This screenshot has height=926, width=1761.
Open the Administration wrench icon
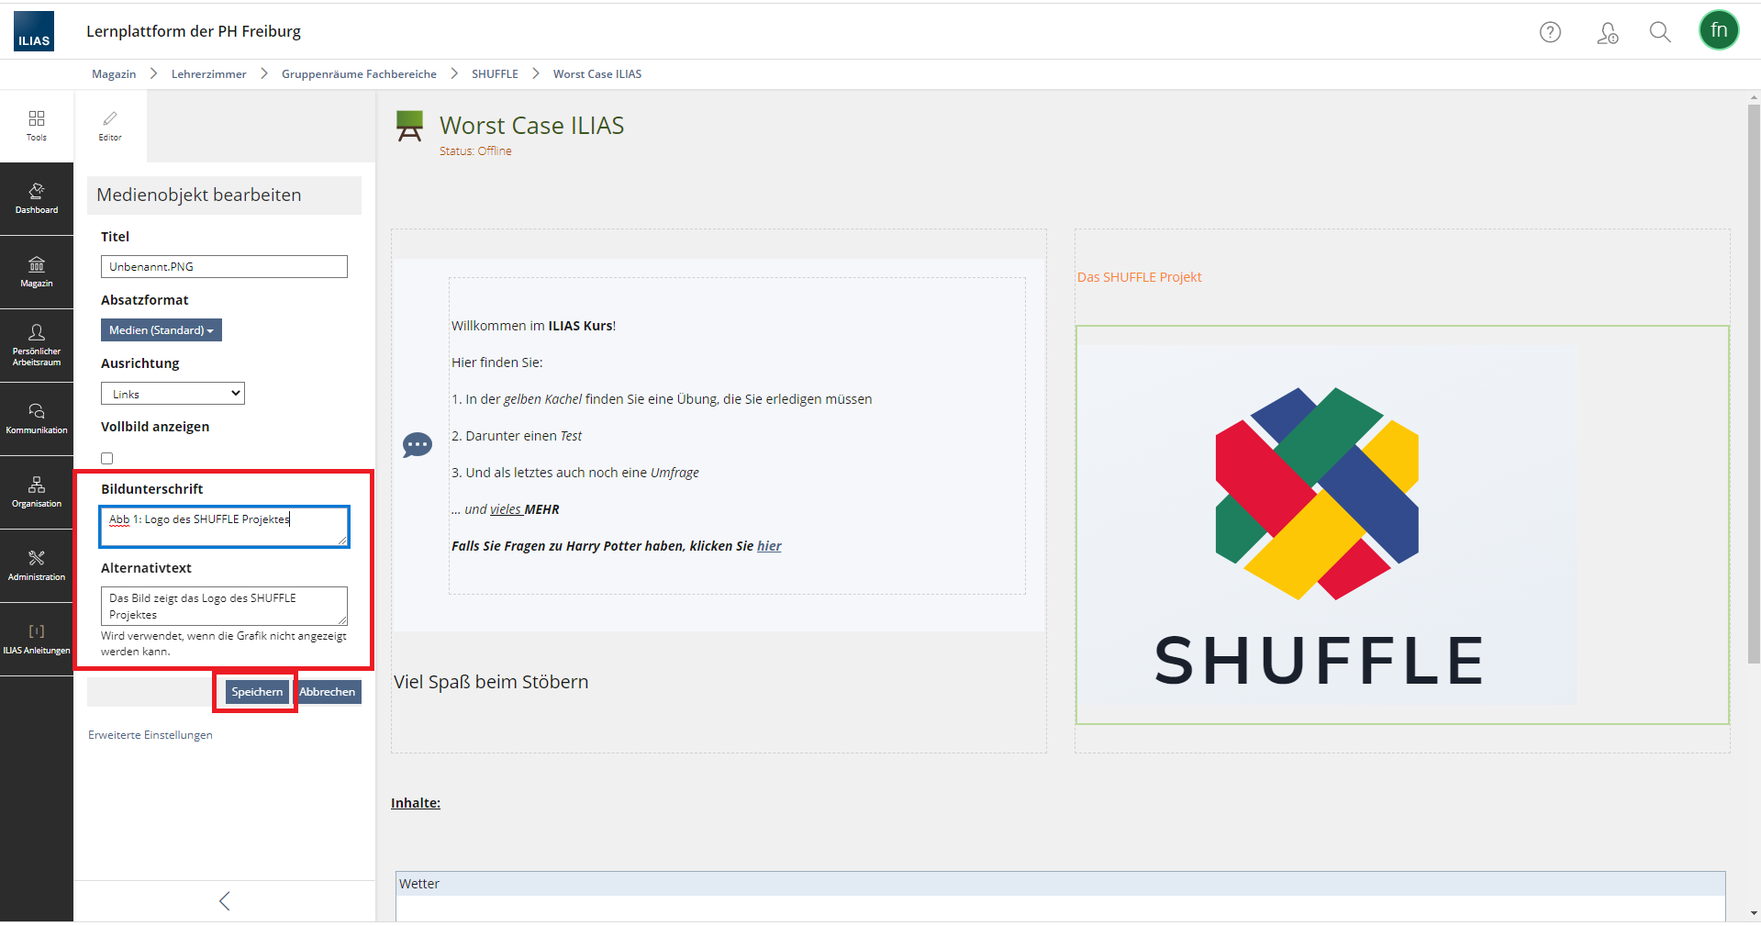click(x=36, y=564)
